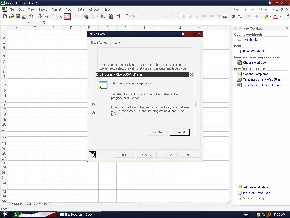Viewport: 290px width, 218px height.
Task: Apply the yellow Fill Color bucket
Action: click(266, 16)
